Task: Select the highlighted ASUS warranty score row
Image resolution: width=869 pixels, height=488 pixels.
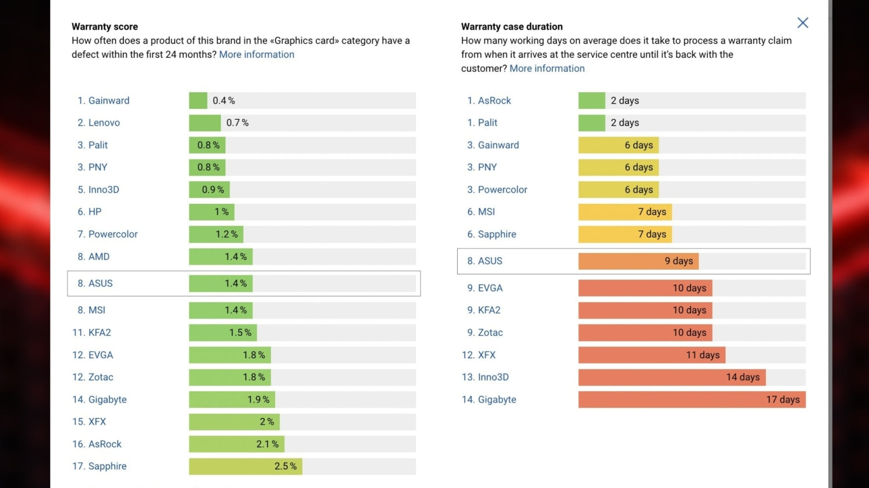Action: pos(244,284)
